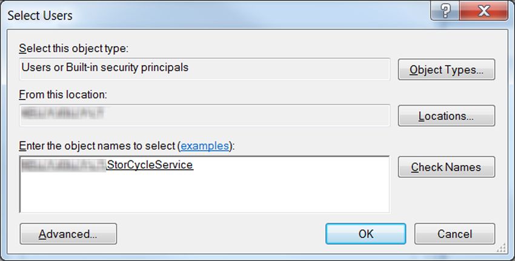The image size is (515, 261).
Task: Click the Users or Built-in security principals field
Action: tap(205, 69)
